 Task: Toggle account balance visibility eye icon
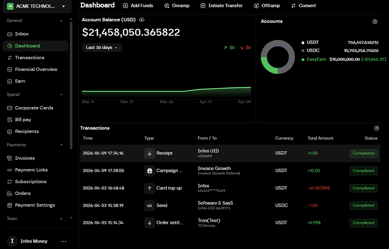point(142,20)
